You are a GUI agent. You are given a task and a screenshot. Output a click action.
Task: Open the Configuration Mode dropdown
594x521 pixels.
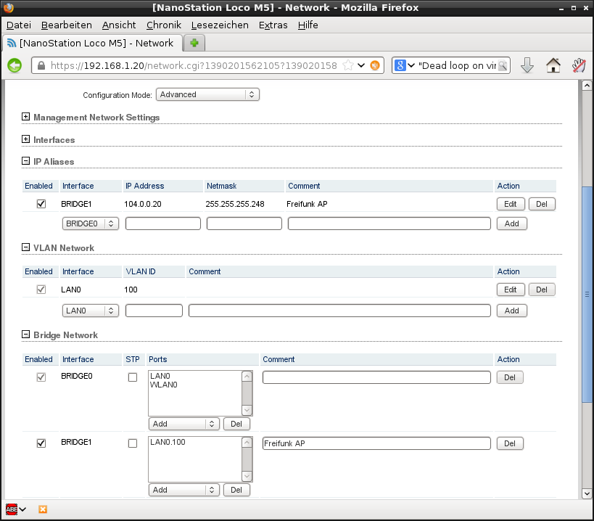(207, 94)
